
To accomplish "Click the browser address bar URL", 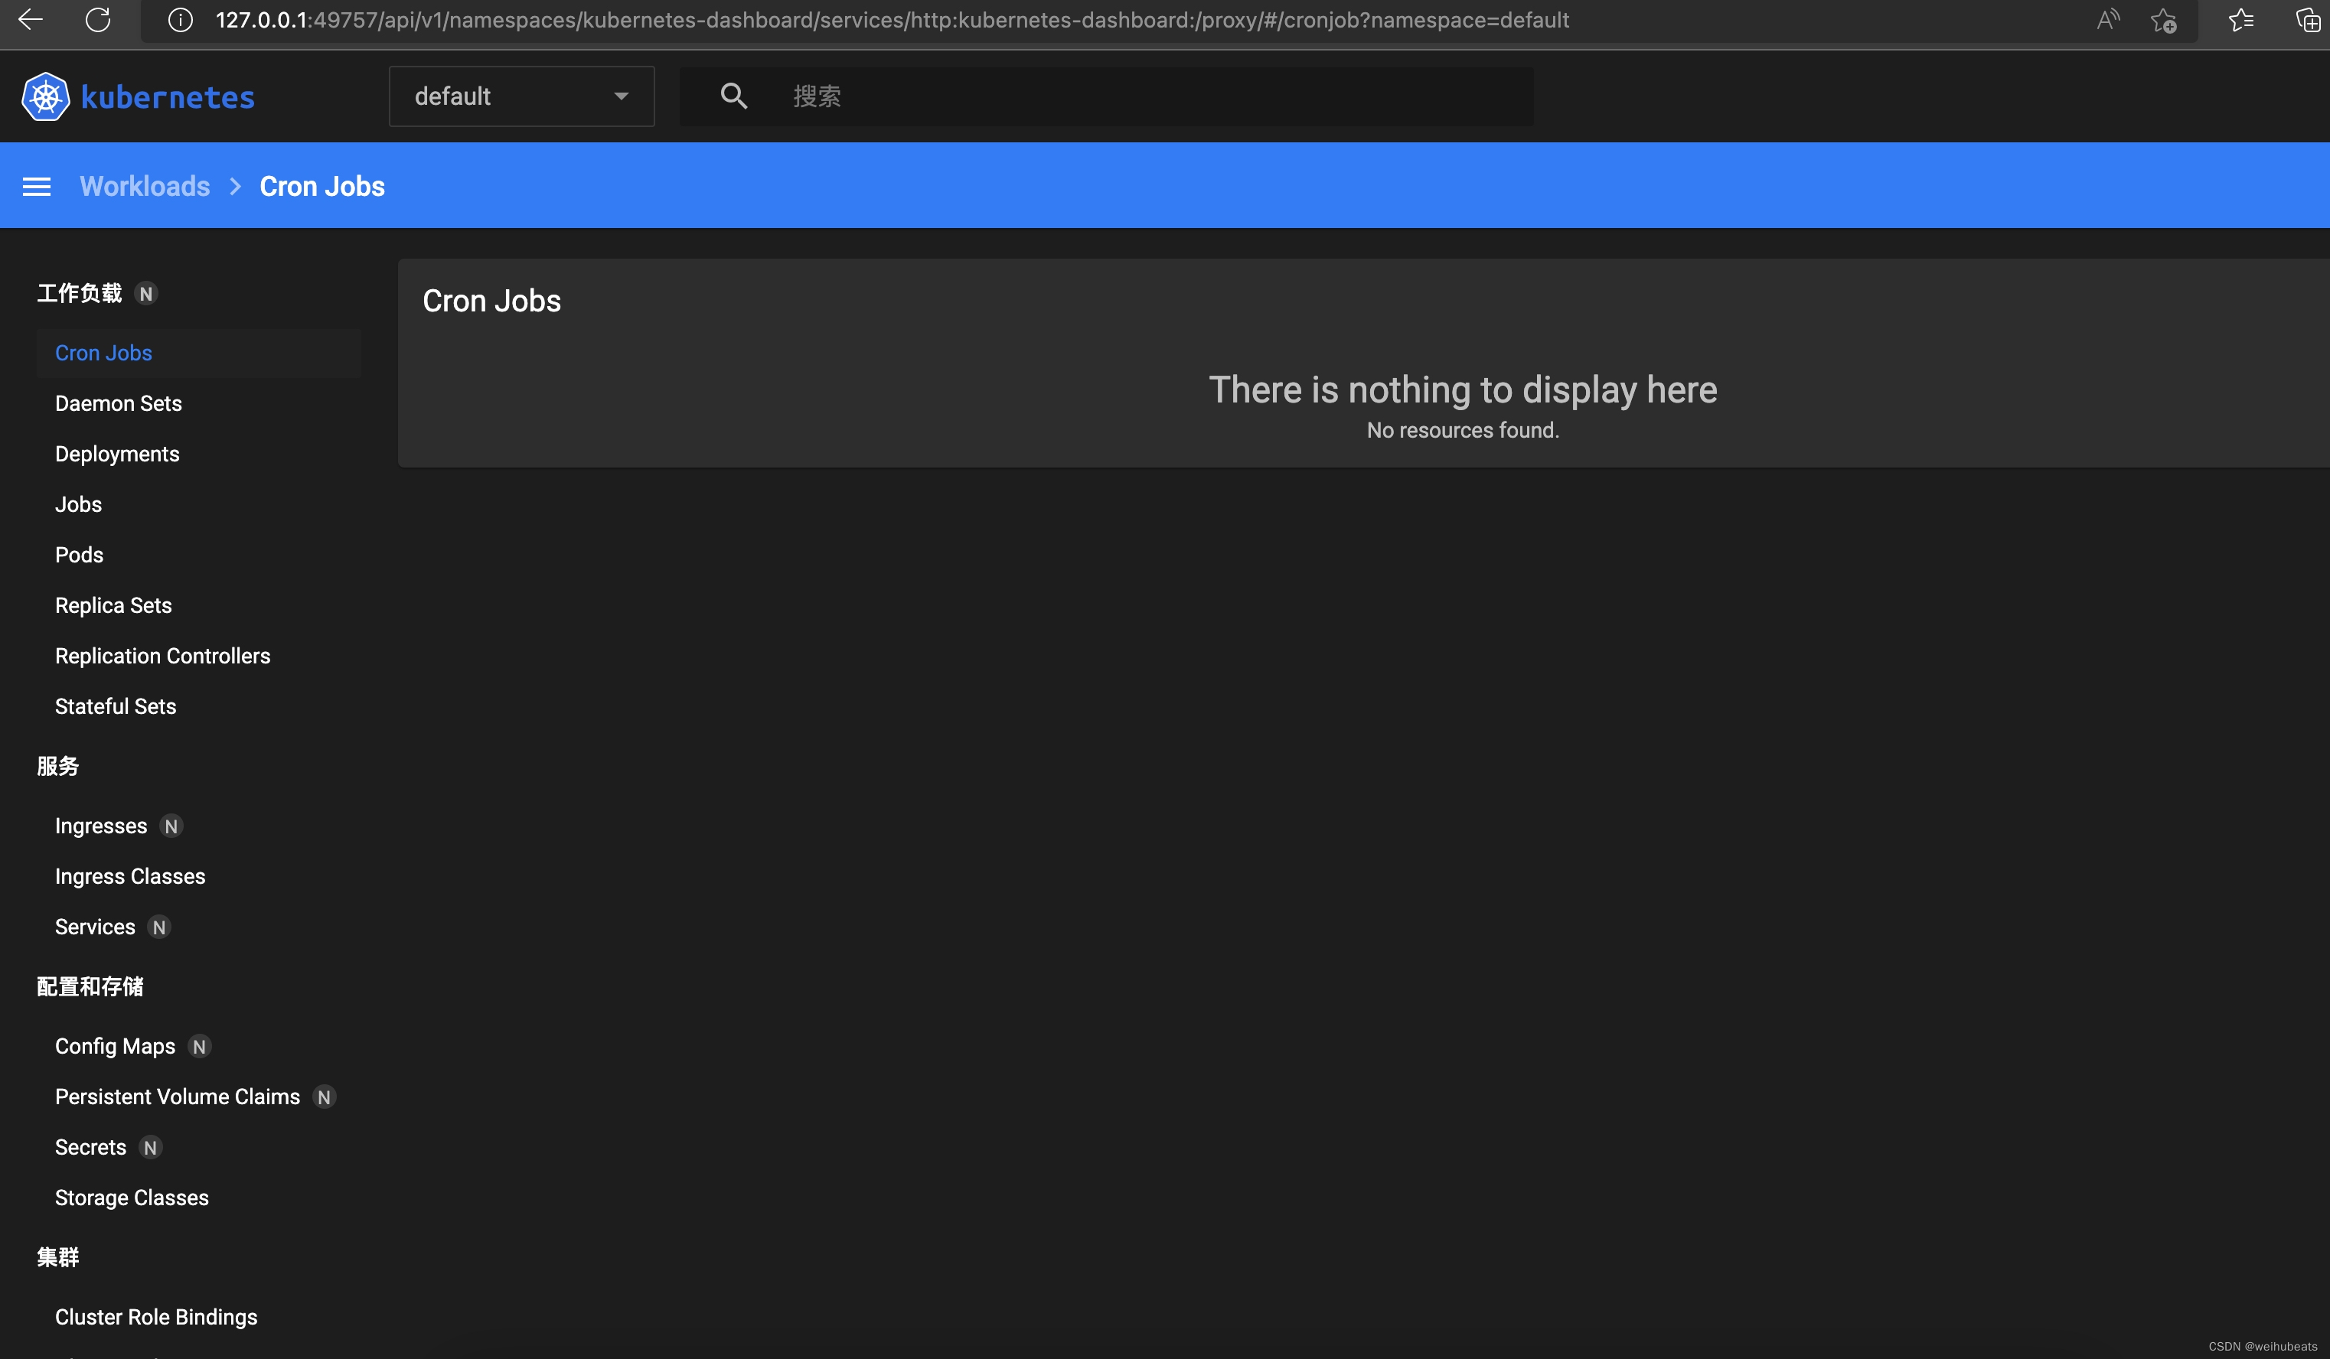I will (x=893, y=19).
